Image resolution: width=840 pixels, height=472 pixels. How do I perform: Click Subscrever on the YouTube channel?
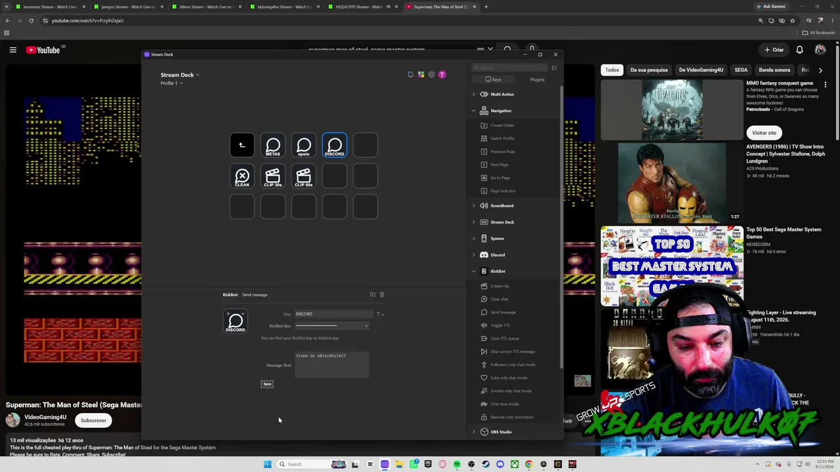93,420
